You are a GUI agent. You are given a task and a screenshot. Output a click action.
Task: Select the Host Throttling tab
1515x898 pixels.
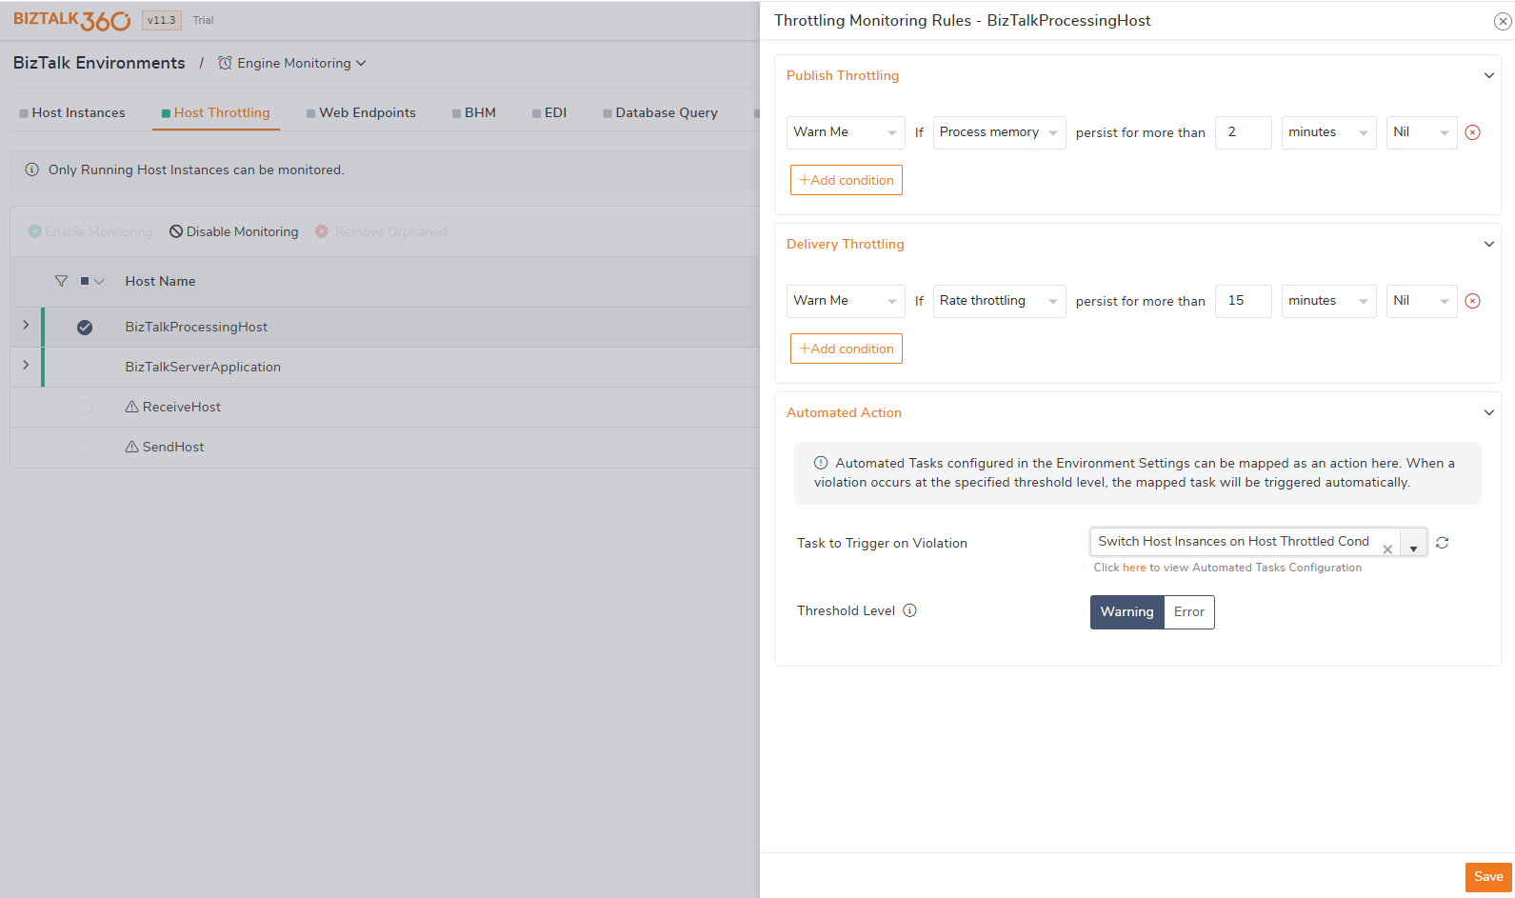tap(216, 112)
